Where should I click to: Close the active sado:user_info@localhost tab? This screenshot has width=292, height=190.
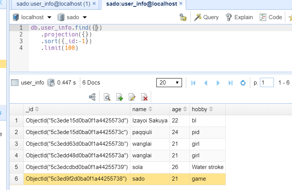[181, 4]
